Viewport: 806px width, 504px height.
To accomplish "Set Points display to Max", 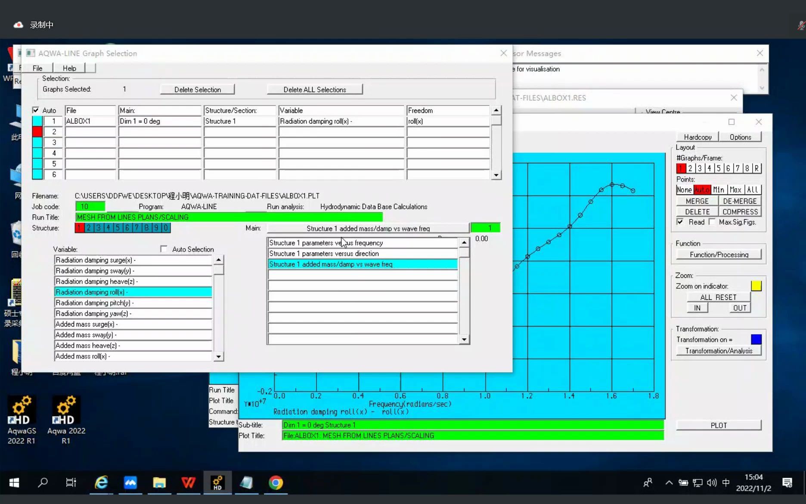I will point(735,189).
